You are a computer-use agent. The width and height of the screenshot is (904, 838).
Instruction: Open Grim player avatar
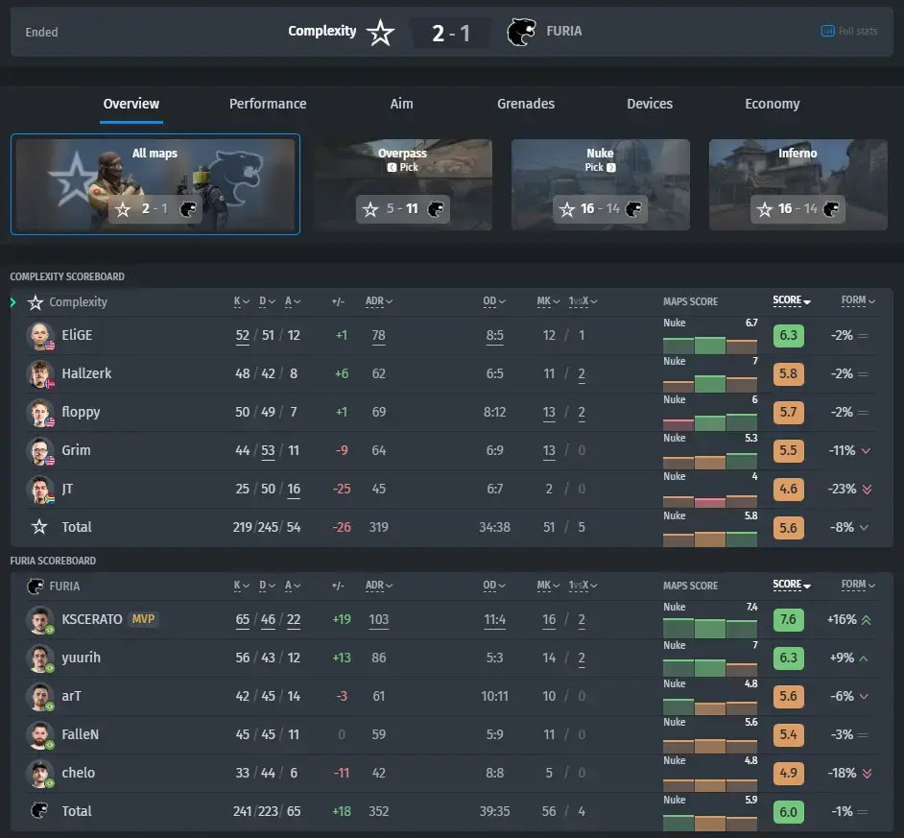click(39, 451)
